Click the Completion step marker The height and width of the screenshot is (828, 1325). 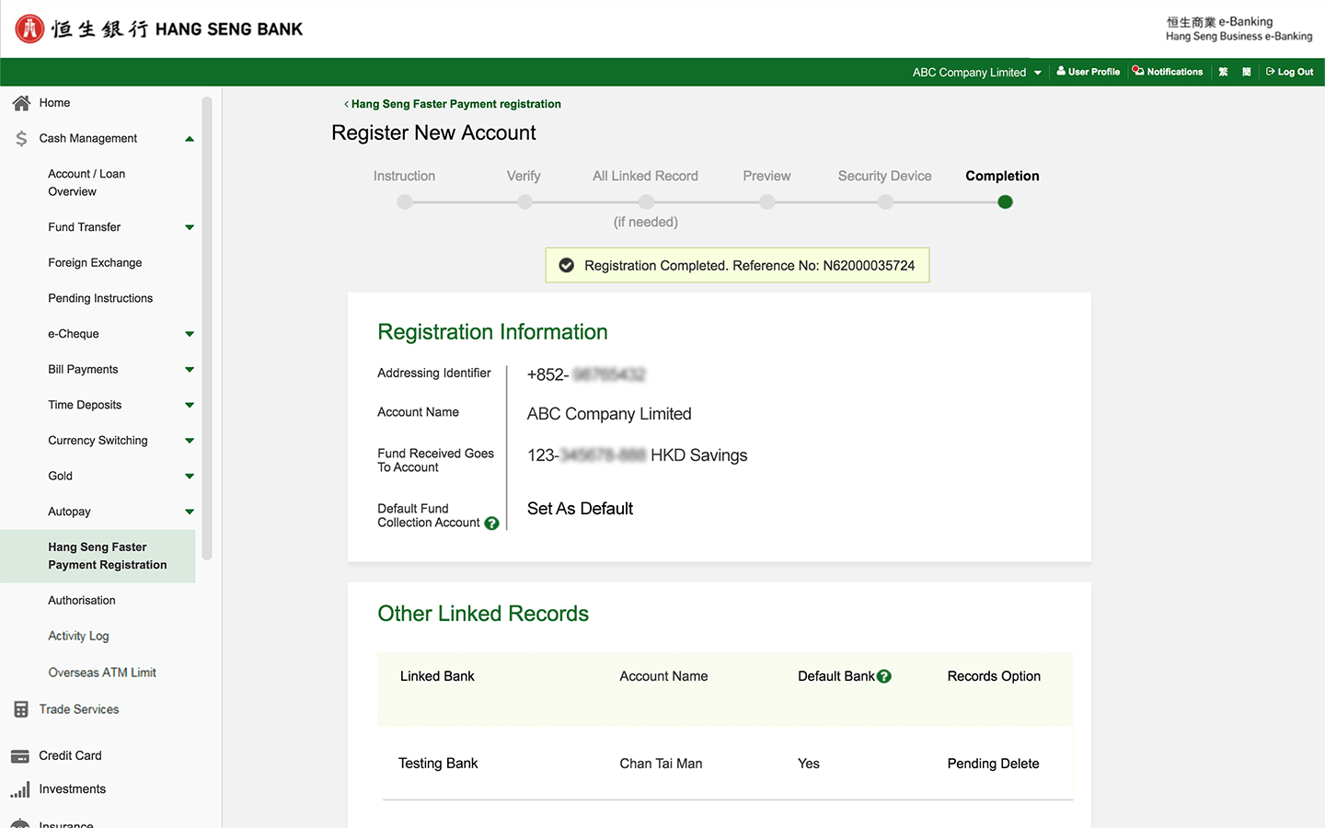coord(1005,201)
